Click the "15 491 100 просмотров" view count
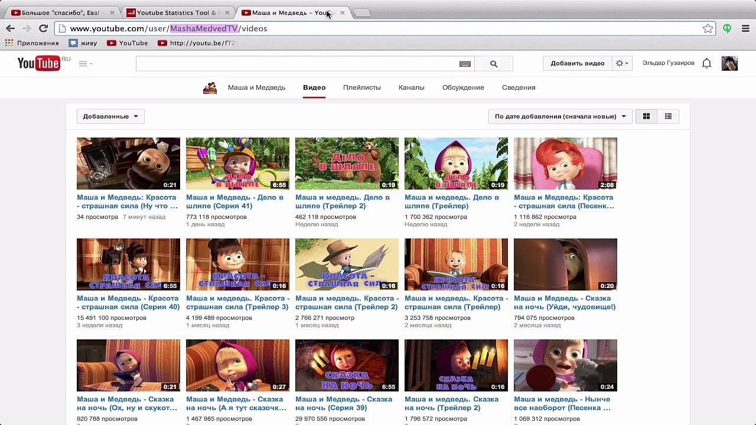 tap(112, 318)
